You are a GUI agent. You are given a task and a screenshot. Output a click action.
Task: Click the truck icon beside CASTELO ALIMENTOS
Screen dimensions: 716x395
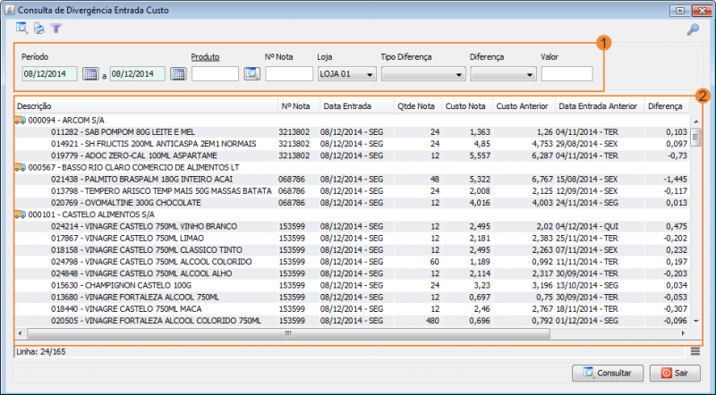20,214
